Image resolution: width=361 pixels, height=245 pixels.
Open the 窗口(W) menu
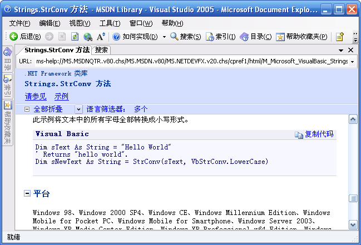[141, 23]
